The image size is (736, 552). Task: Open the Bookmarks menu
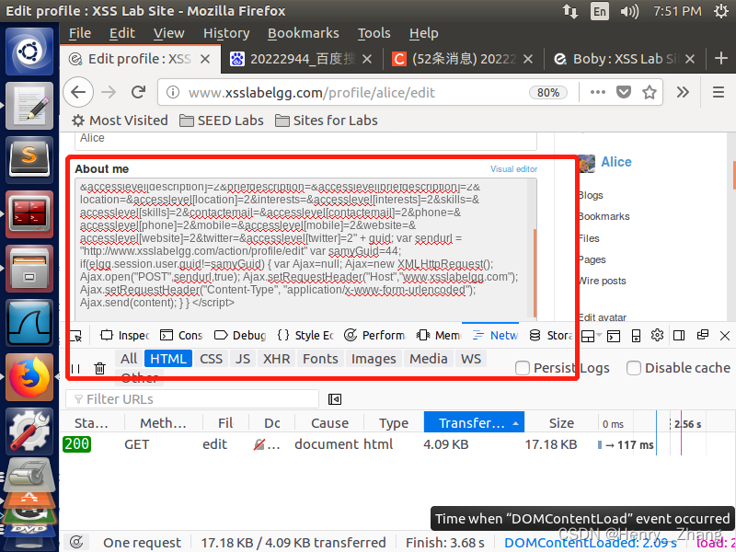304,33
